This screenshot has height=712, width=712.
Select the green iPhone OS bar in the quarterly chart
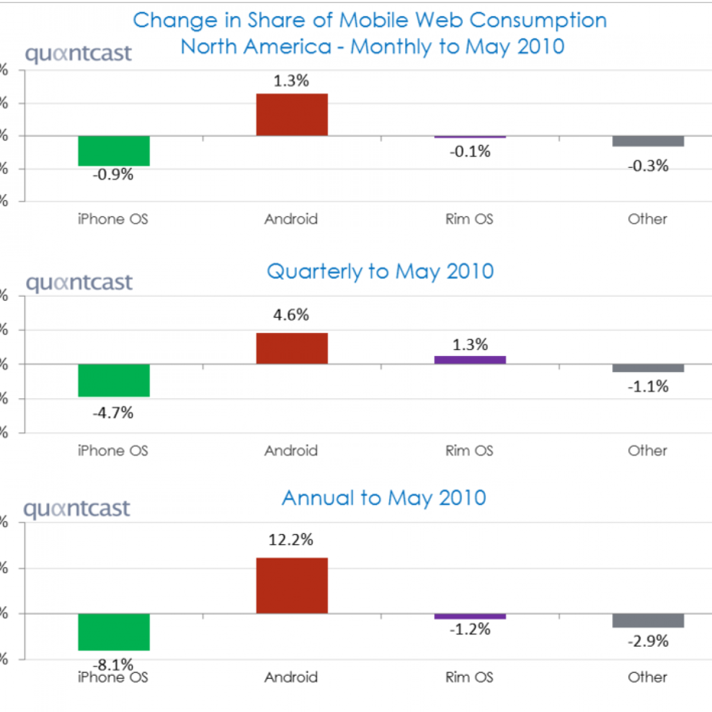pyautogui.click(x=113, y=380)
